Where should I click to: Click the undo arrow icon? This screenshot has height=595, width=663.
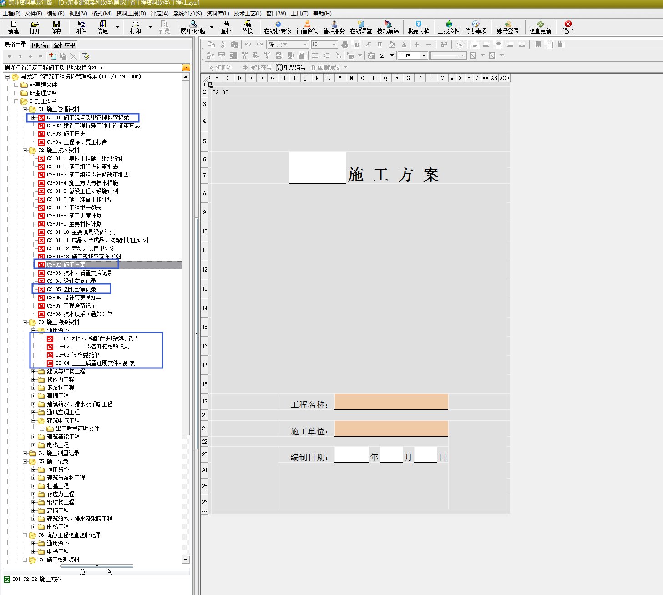pyautogui.click(x=248, y=45)
